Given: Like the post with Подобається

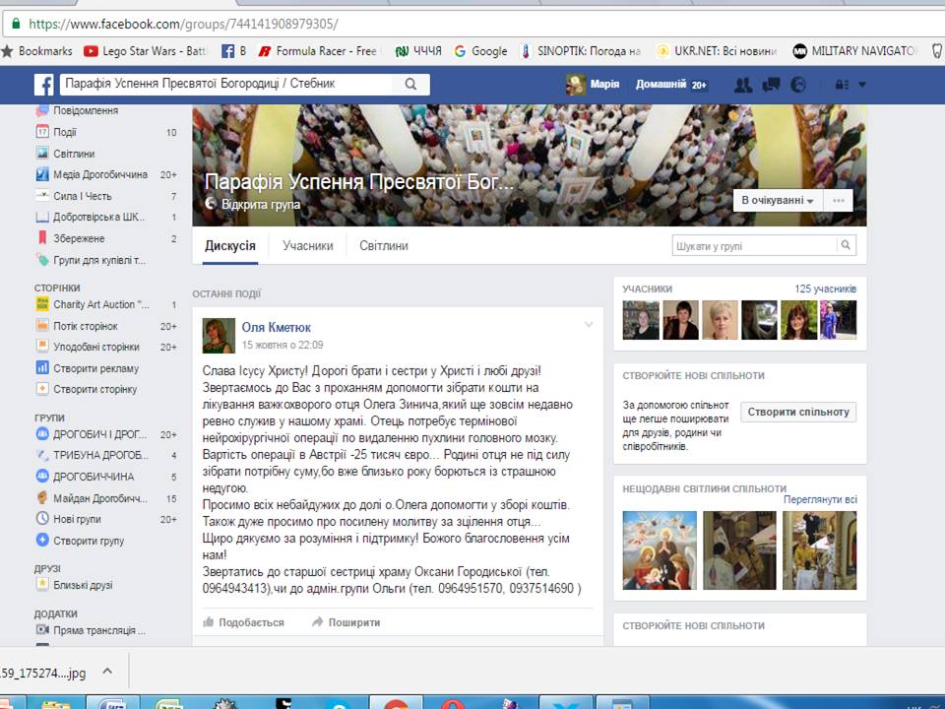Looking at the screenshot, I should coord(243,622).
